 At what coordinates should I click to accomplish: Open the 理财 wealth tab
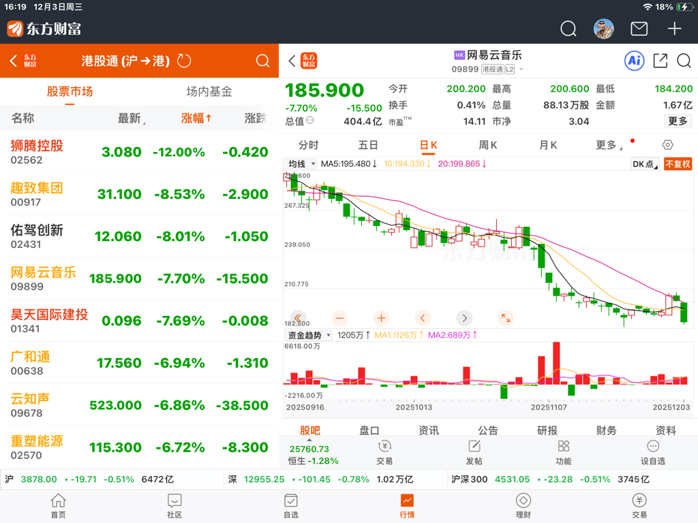[x=523, y=506]
